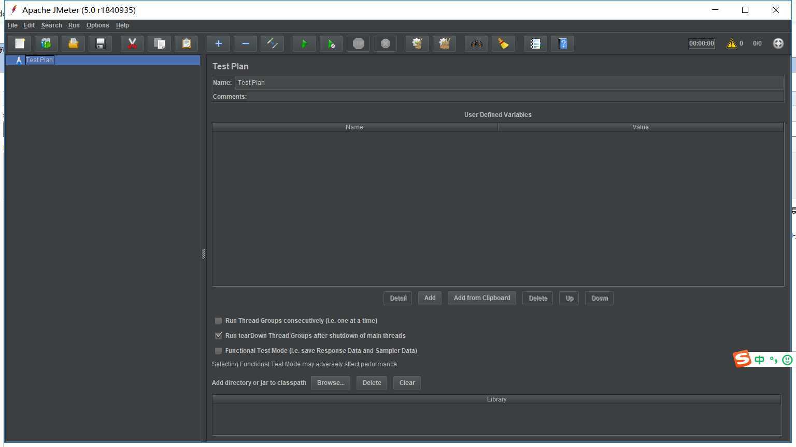
Task: Enable Functional Test Mode checkbox
Action: click(x=218, y=351)
